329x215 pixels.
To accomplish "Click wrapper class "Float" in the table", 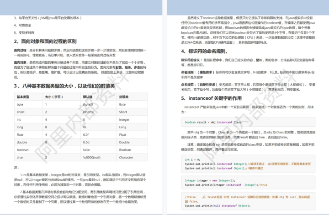I will pyautogui.click(x=122, y=135).
